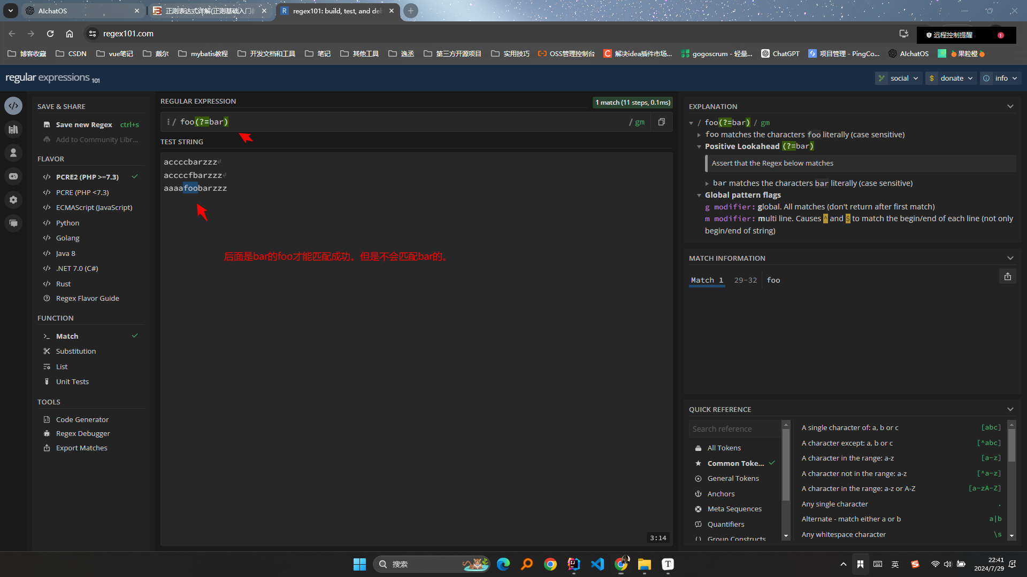Click the export match share icon

1007,277
